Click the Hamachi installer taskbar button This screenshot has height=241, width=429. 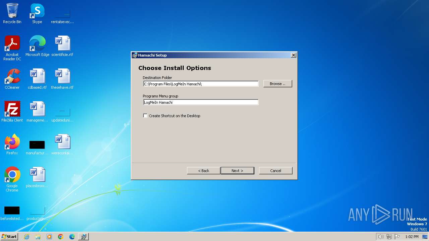coord(83,237)
